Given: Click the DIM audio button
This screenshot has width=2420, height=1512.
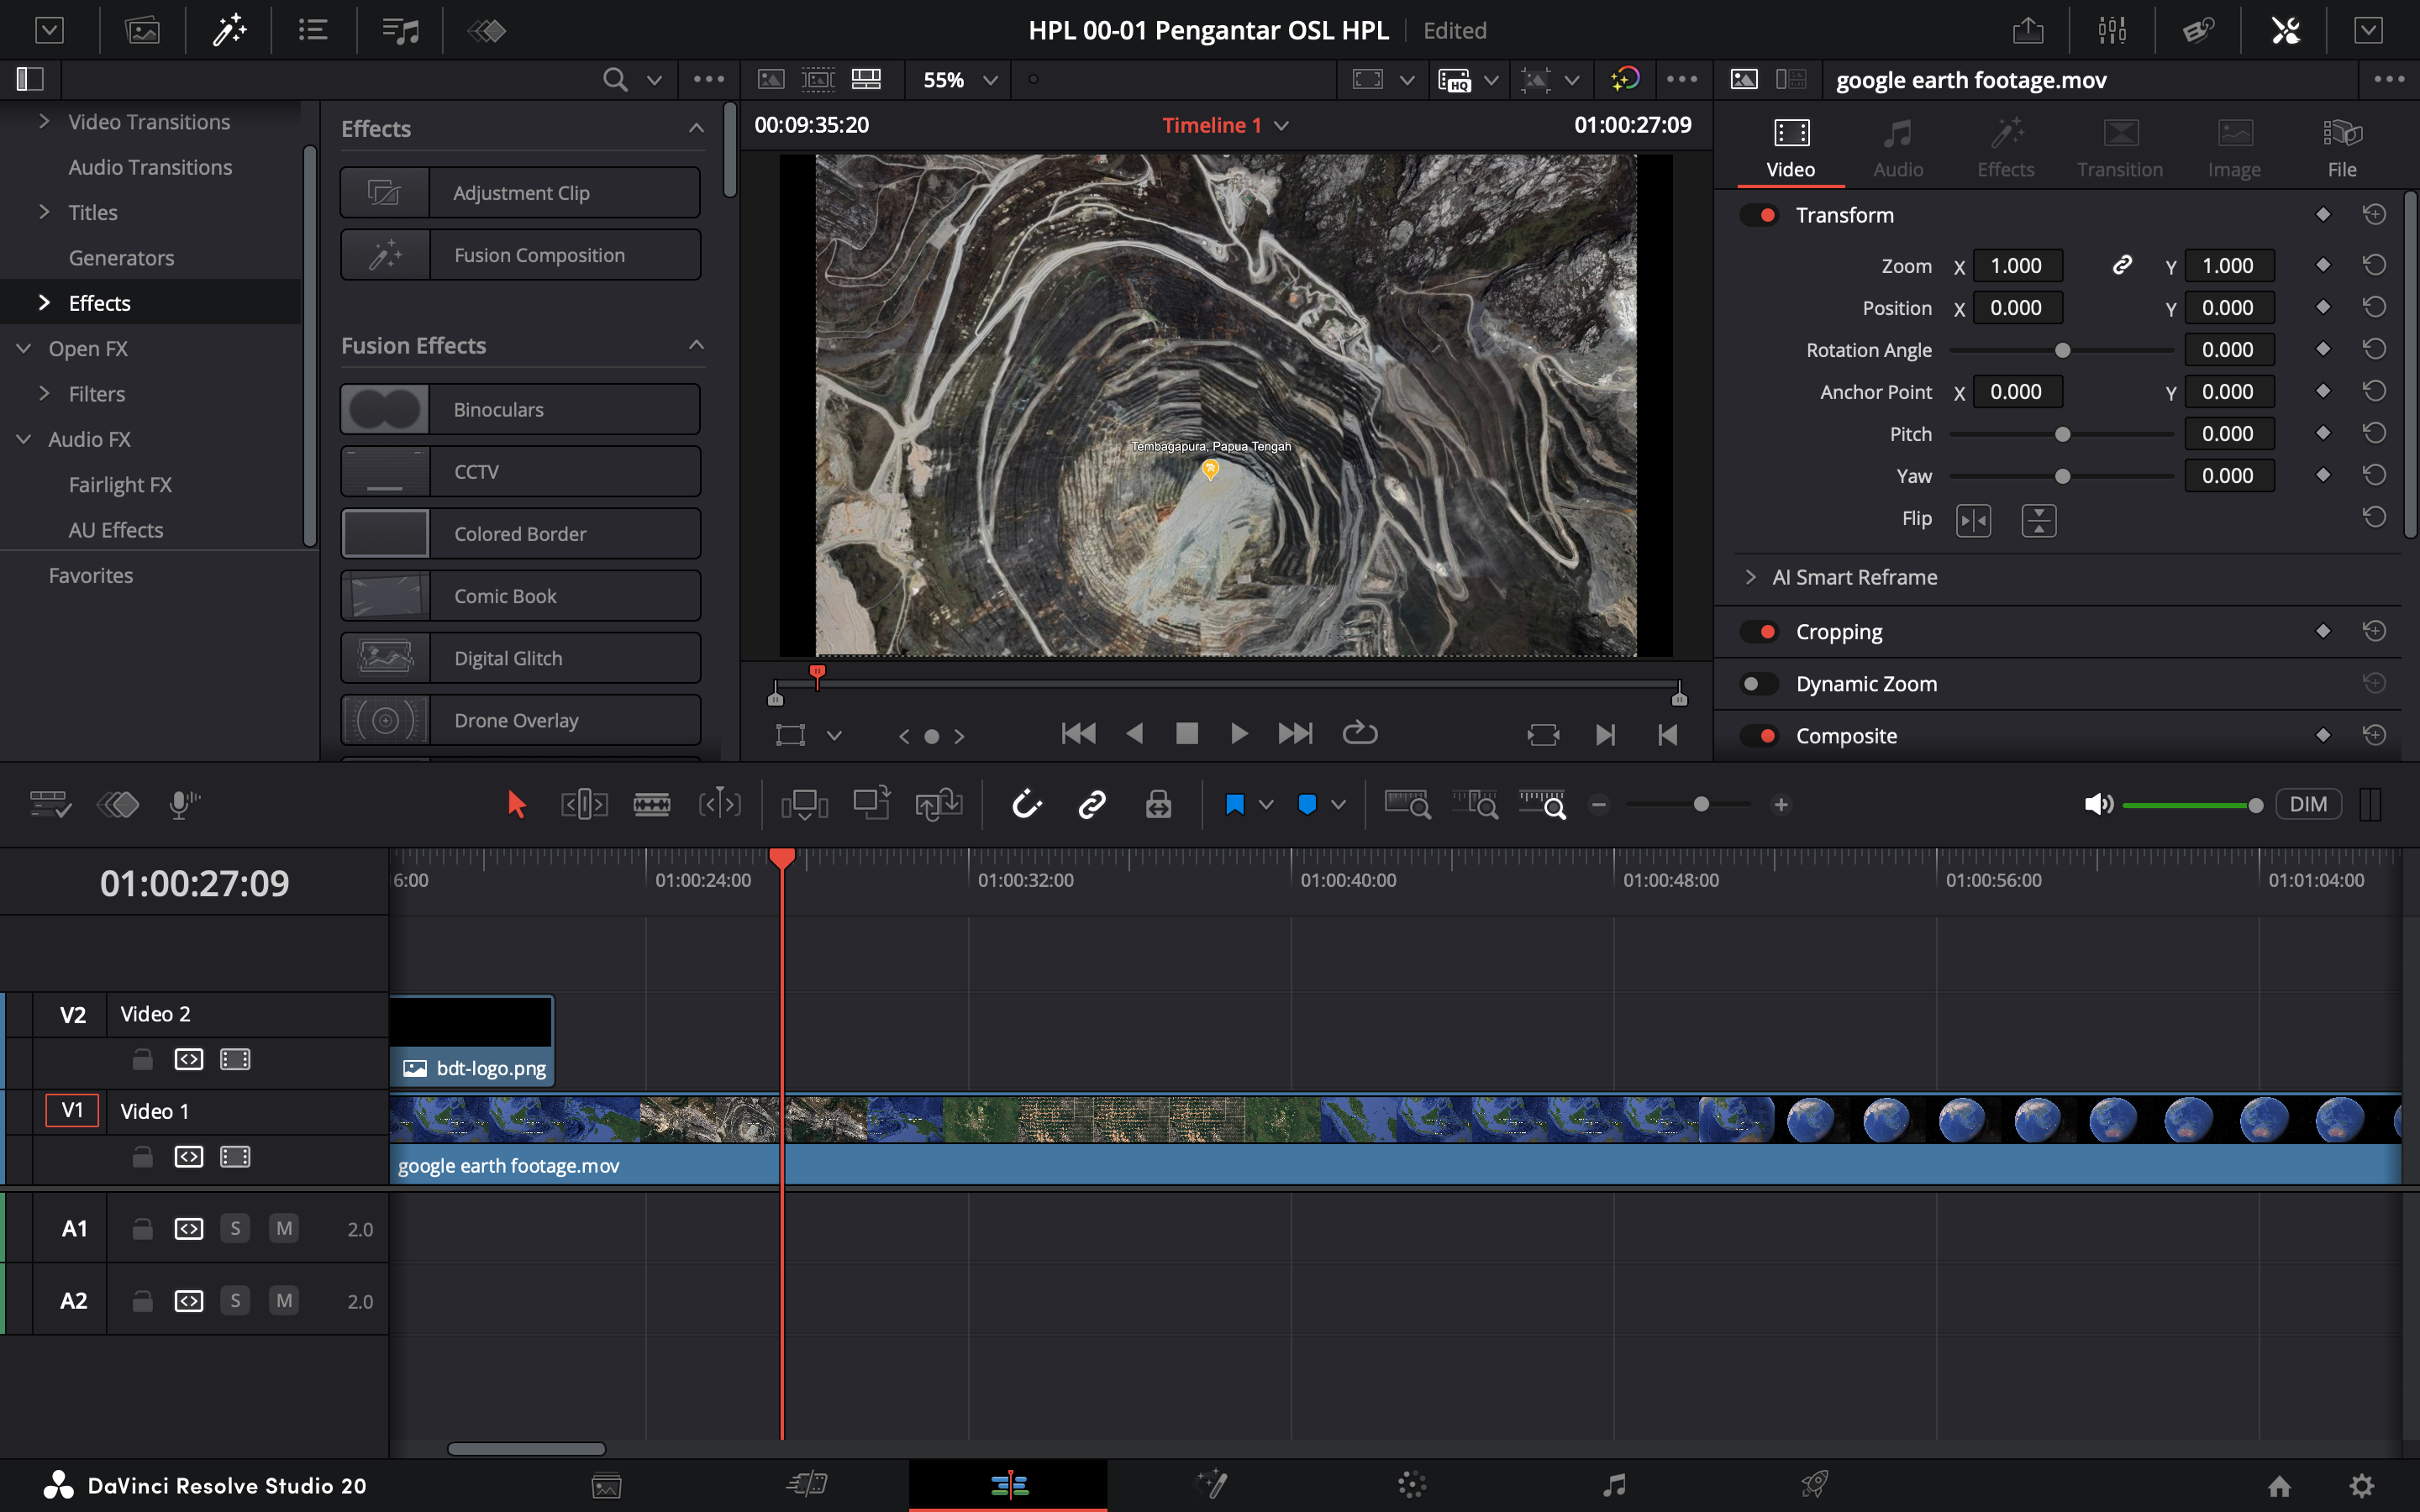Looking at the screenshot, I should [x=2308, y=804].
